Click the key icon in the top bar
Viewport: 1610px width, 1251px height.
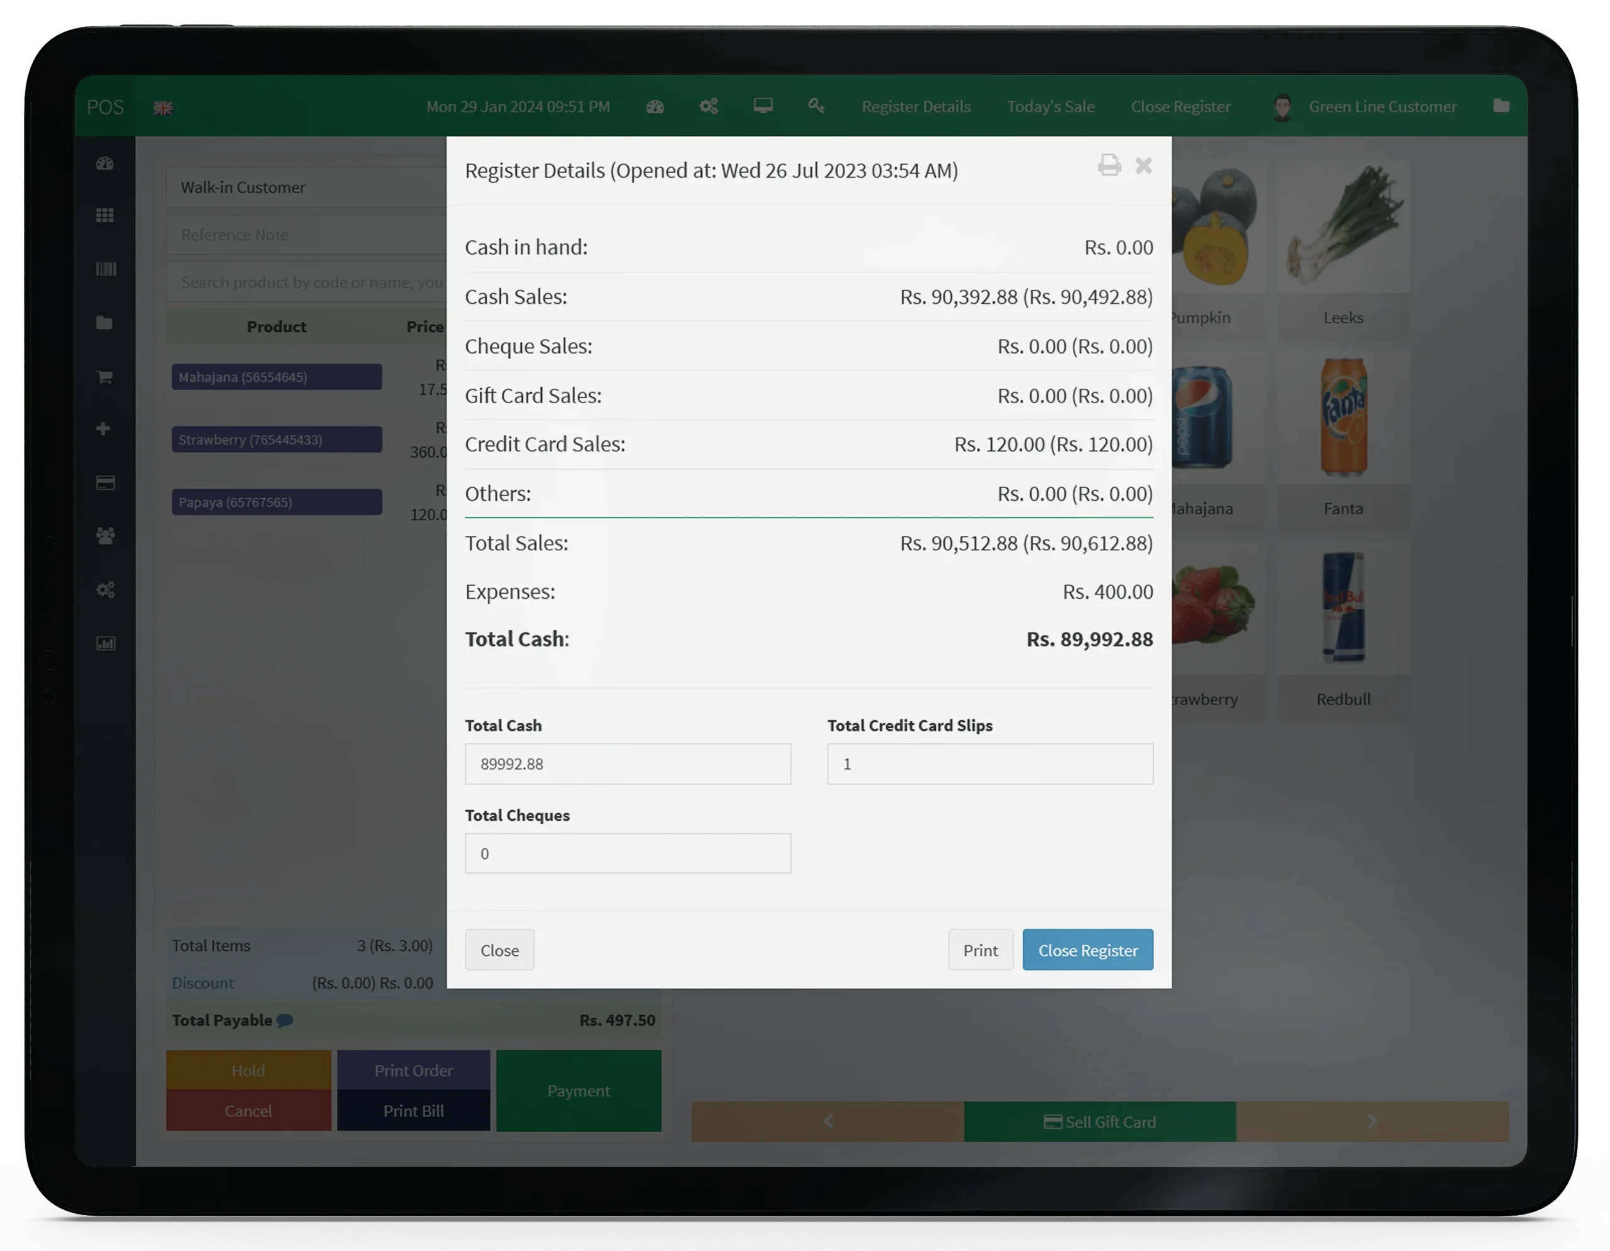(815, 106)
